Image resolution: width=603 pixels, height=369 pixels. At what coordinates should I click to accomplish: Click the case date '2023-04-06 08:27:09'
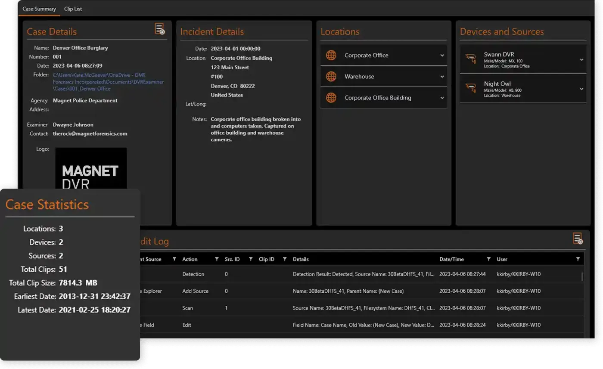click(78, 66)
